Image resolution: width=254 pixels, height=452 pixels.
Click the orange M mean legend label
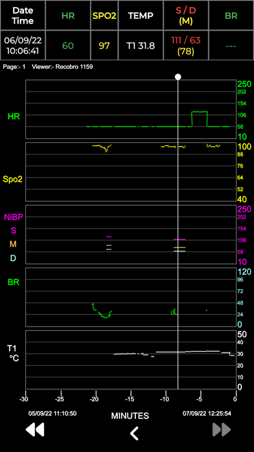(x=13, y=244)
